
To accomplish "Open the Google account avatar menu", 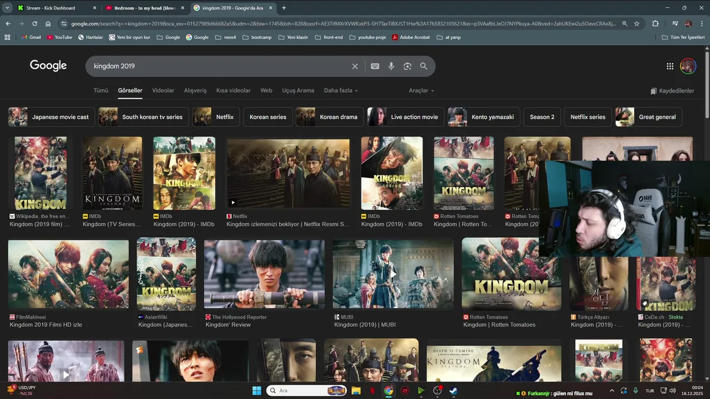I will (688, 66).
